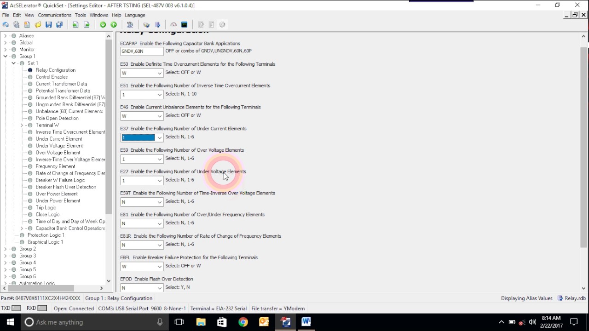This screenshot has width=589, height=331.
Task: Select Pole Open Detection tree item
Action: click(x=57, y=119)
